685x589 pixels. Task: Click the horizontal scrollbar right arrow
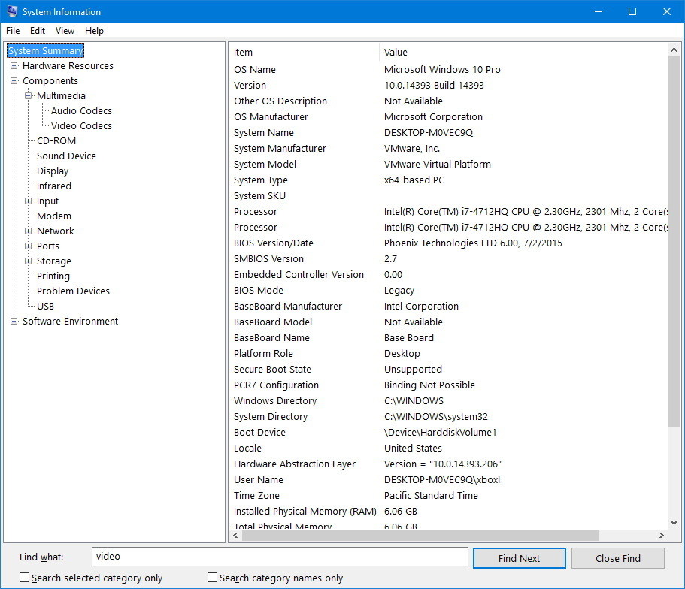click(662, 536)
